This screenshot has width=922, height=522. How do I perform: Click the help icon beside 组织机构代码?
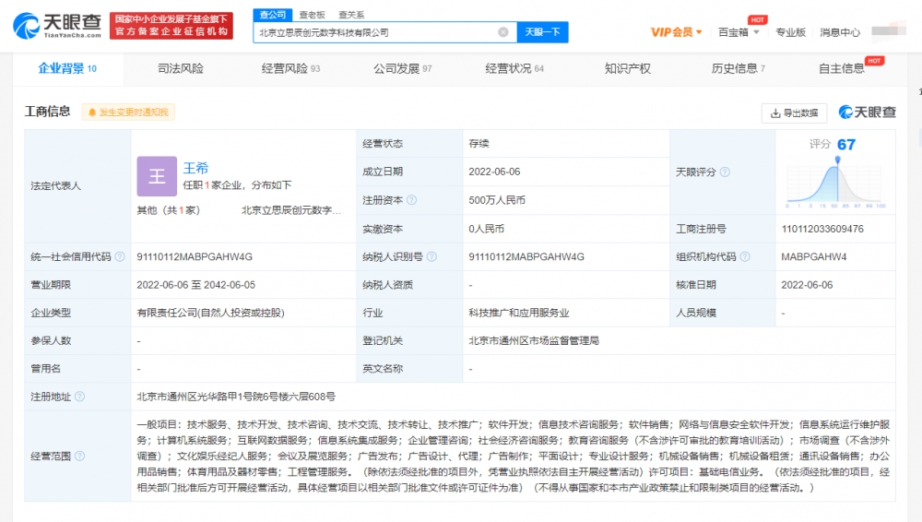745,256
